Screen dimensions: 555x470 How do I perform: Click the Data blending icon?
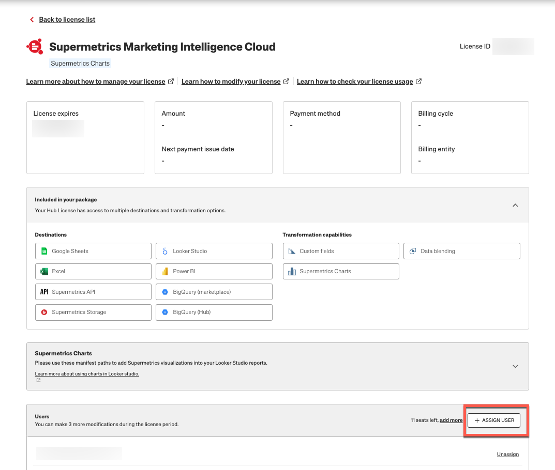pos(413,251)
